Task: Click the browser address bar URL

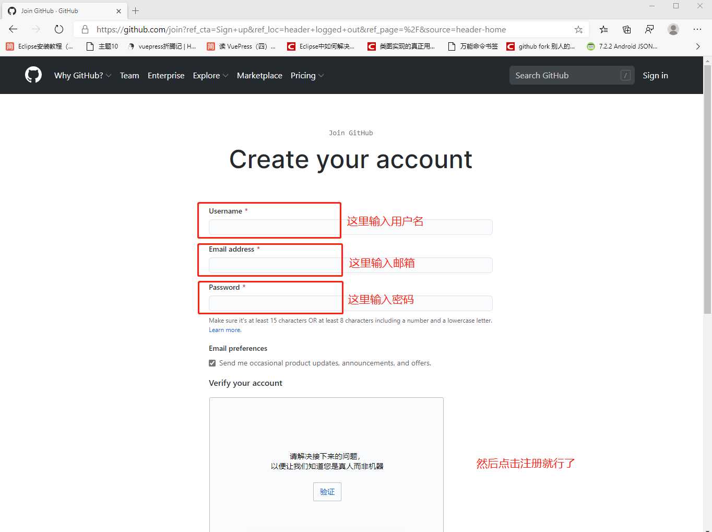Action: (x=301, y=29)
